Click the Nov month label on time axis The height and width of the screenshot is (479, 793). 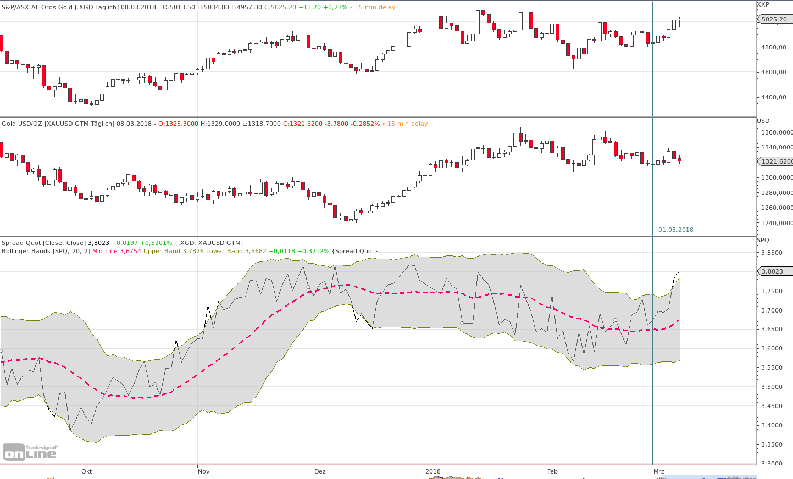203,471
